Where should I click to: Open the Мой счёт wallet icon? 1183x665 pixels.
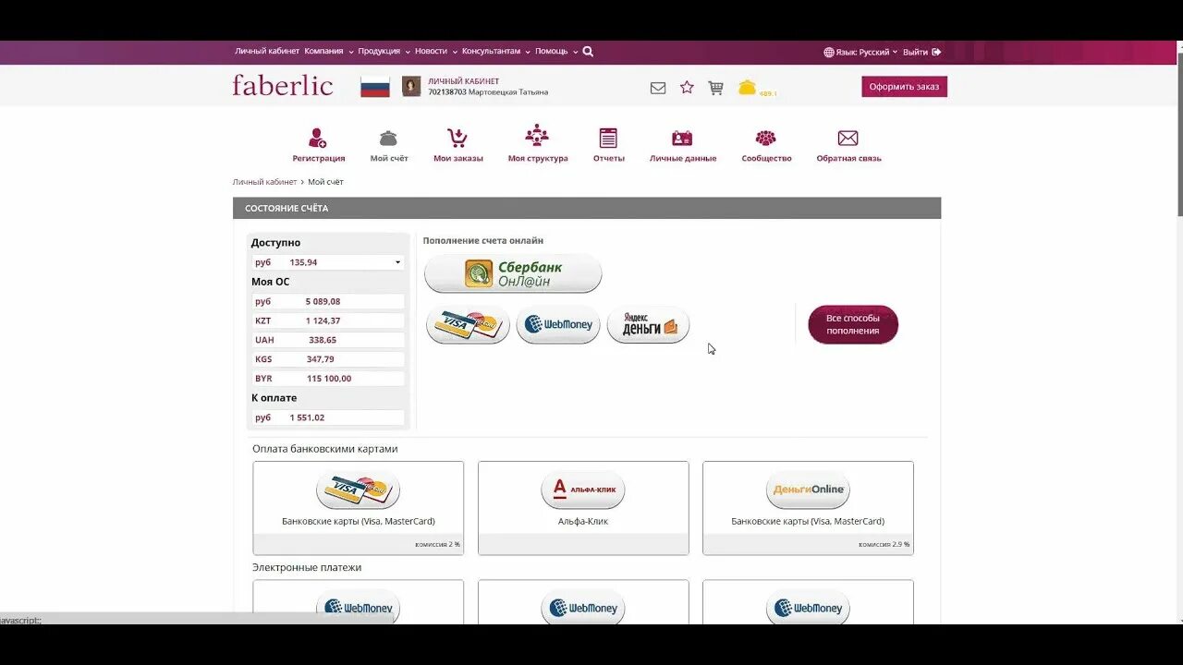[388, 139]
